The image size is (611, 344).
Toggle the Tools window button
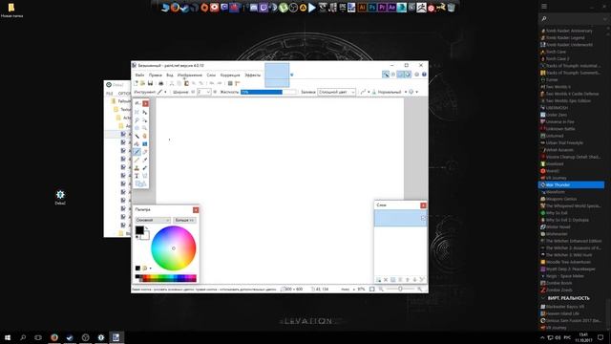click(x=386, y=75)
